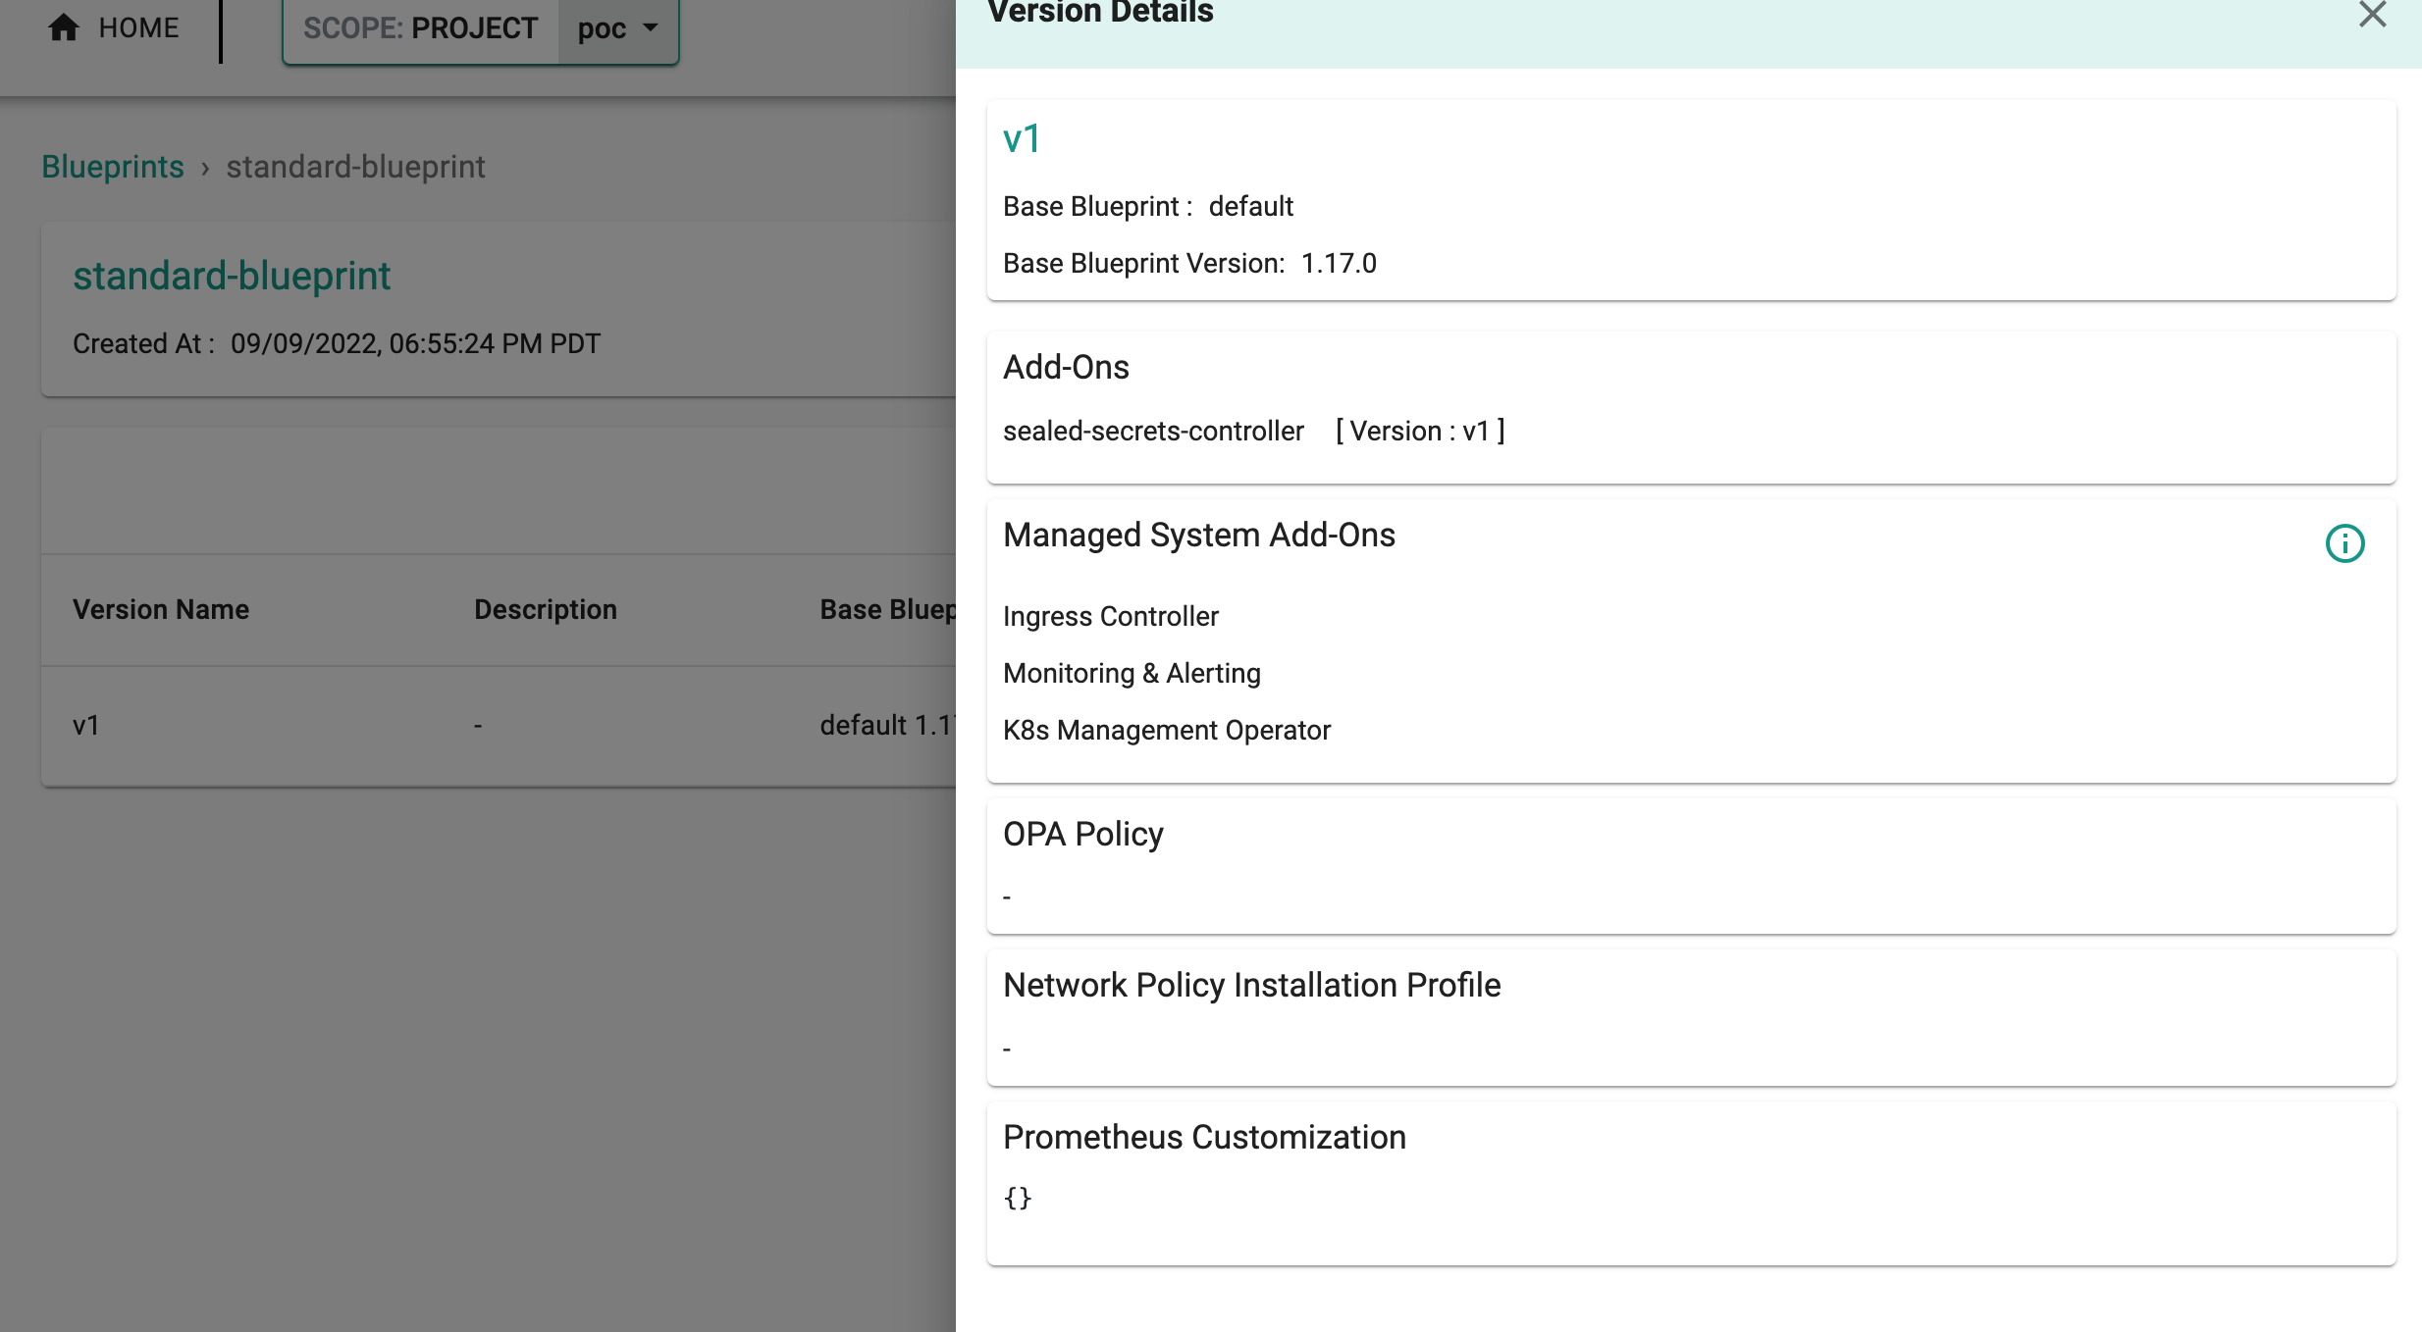Viewport: 2422px width, 1332px height.
Task: Click the standard-blueprint title heading
Action: click(232, 276)
